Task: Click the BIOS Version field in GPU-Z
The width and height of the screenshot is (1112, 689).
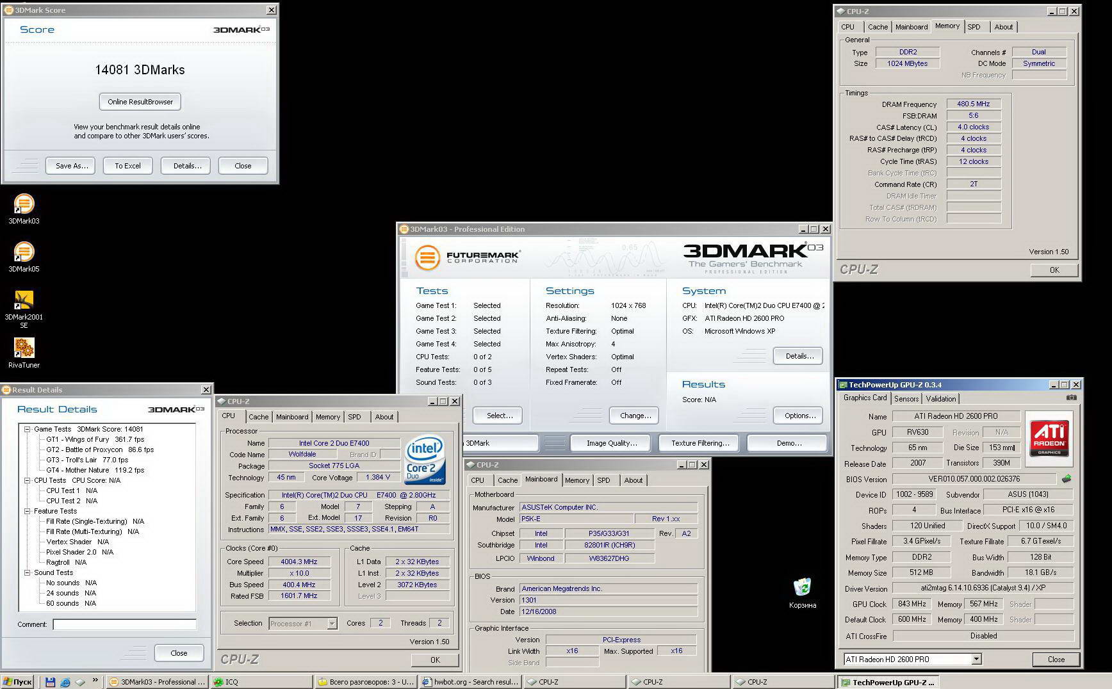Action: (974, 479)
